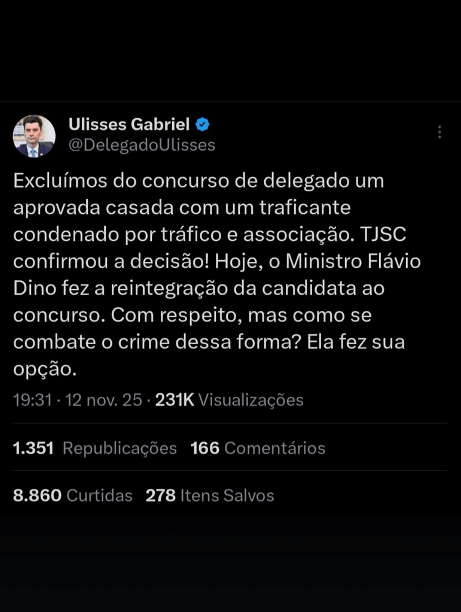Screen dimensions: 461x612
Task: Open the Curtidas label
Action: [x=99, y=495]
